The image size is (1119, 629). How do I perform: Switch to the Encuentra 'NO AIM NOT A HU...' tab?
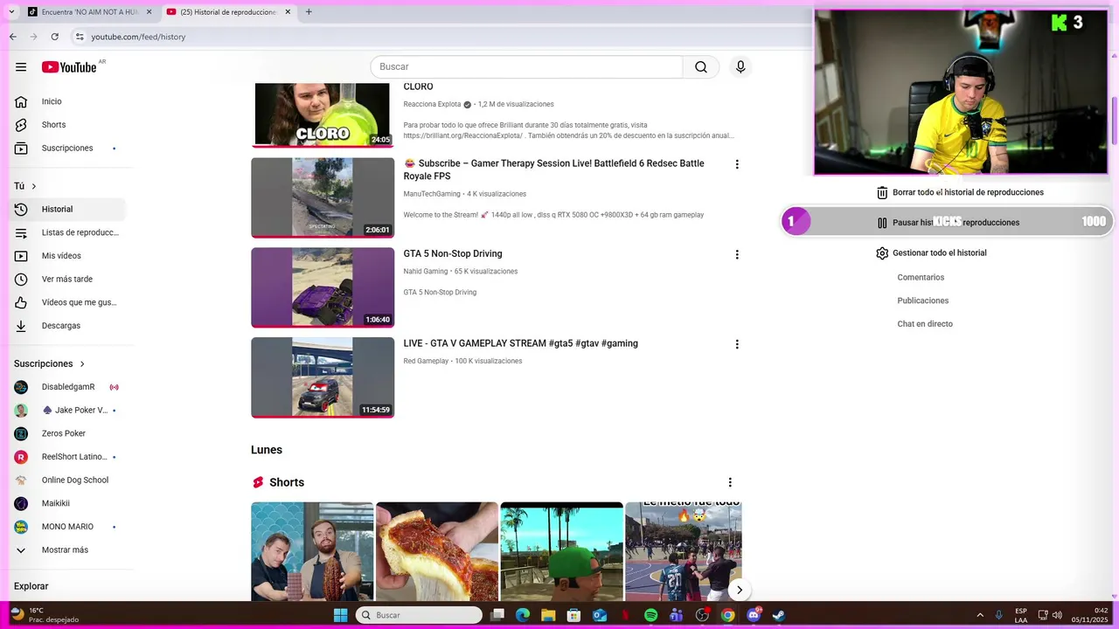(x=89, y=12)
